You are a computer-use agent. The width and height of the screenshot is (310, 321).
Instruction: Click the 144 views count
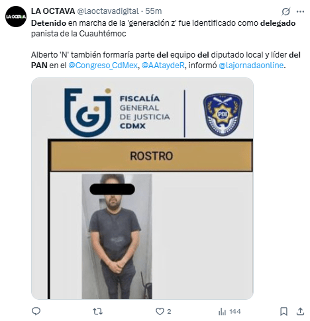point(235,312)
